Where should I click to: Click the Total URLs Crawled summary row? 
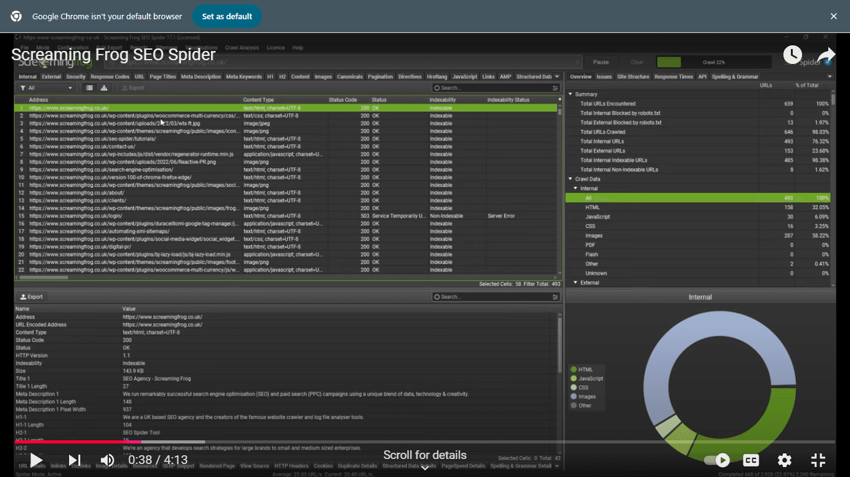[698, 132]
